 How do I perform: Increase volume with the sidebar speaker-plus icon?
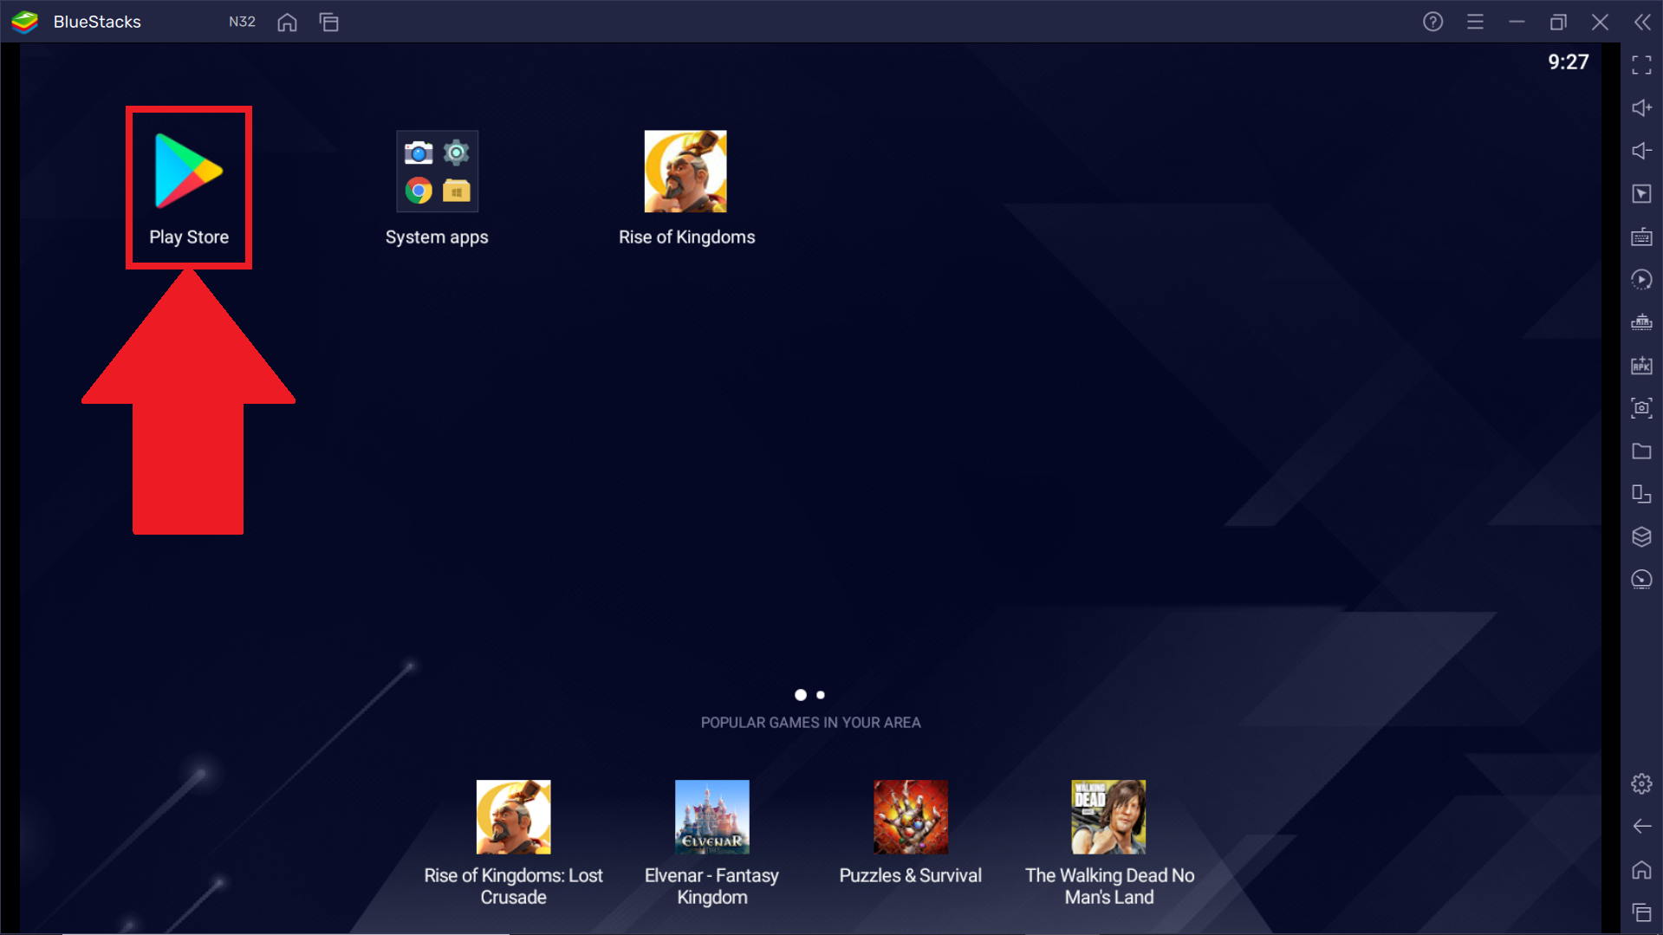[1641, 107]
